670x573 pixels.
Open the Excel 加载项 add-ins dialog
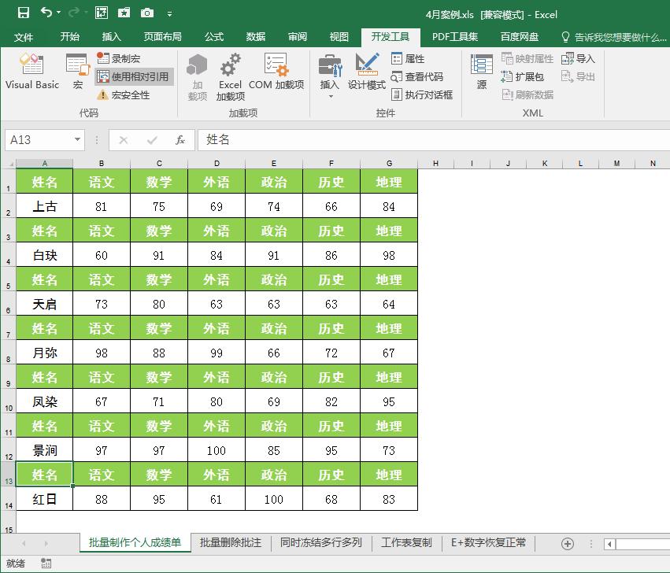click(231, 75)
